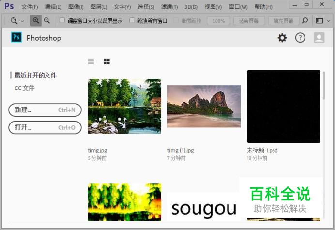Close the Photoshop window
Image resolution: width=335 pixels, height=230 pixels.
(322, 4)
